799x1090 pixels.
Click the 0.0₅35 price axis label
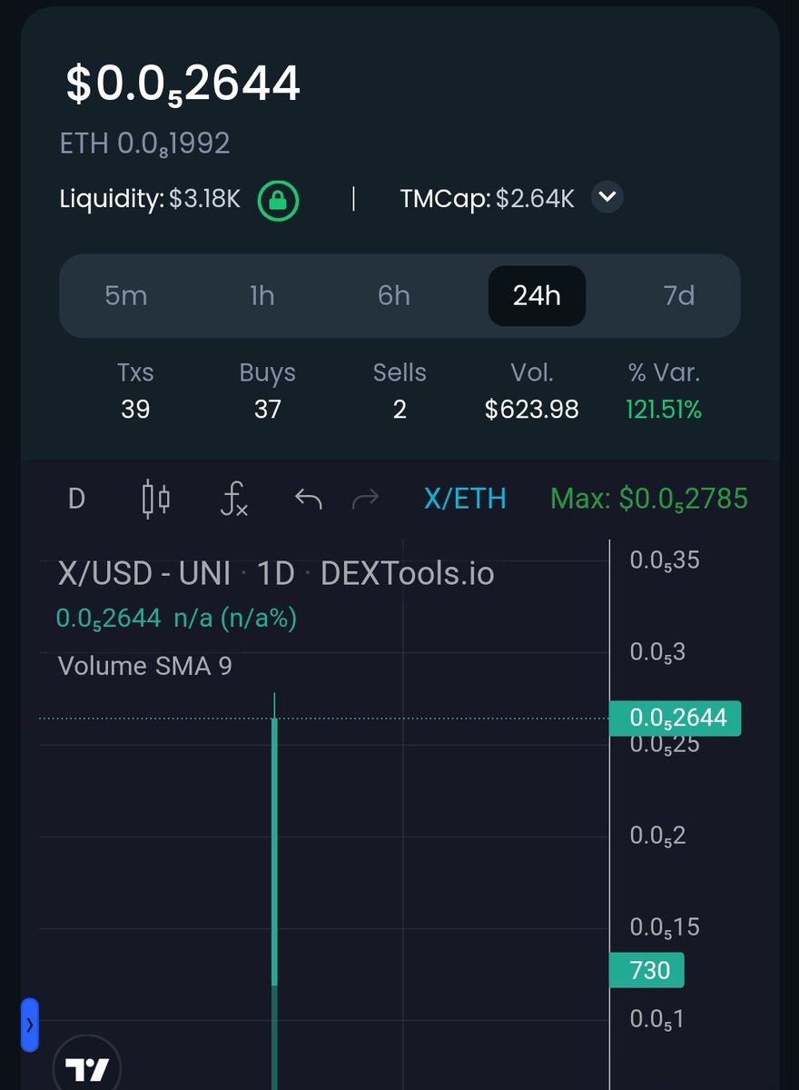pyautogui.click(x=665, y=560)
